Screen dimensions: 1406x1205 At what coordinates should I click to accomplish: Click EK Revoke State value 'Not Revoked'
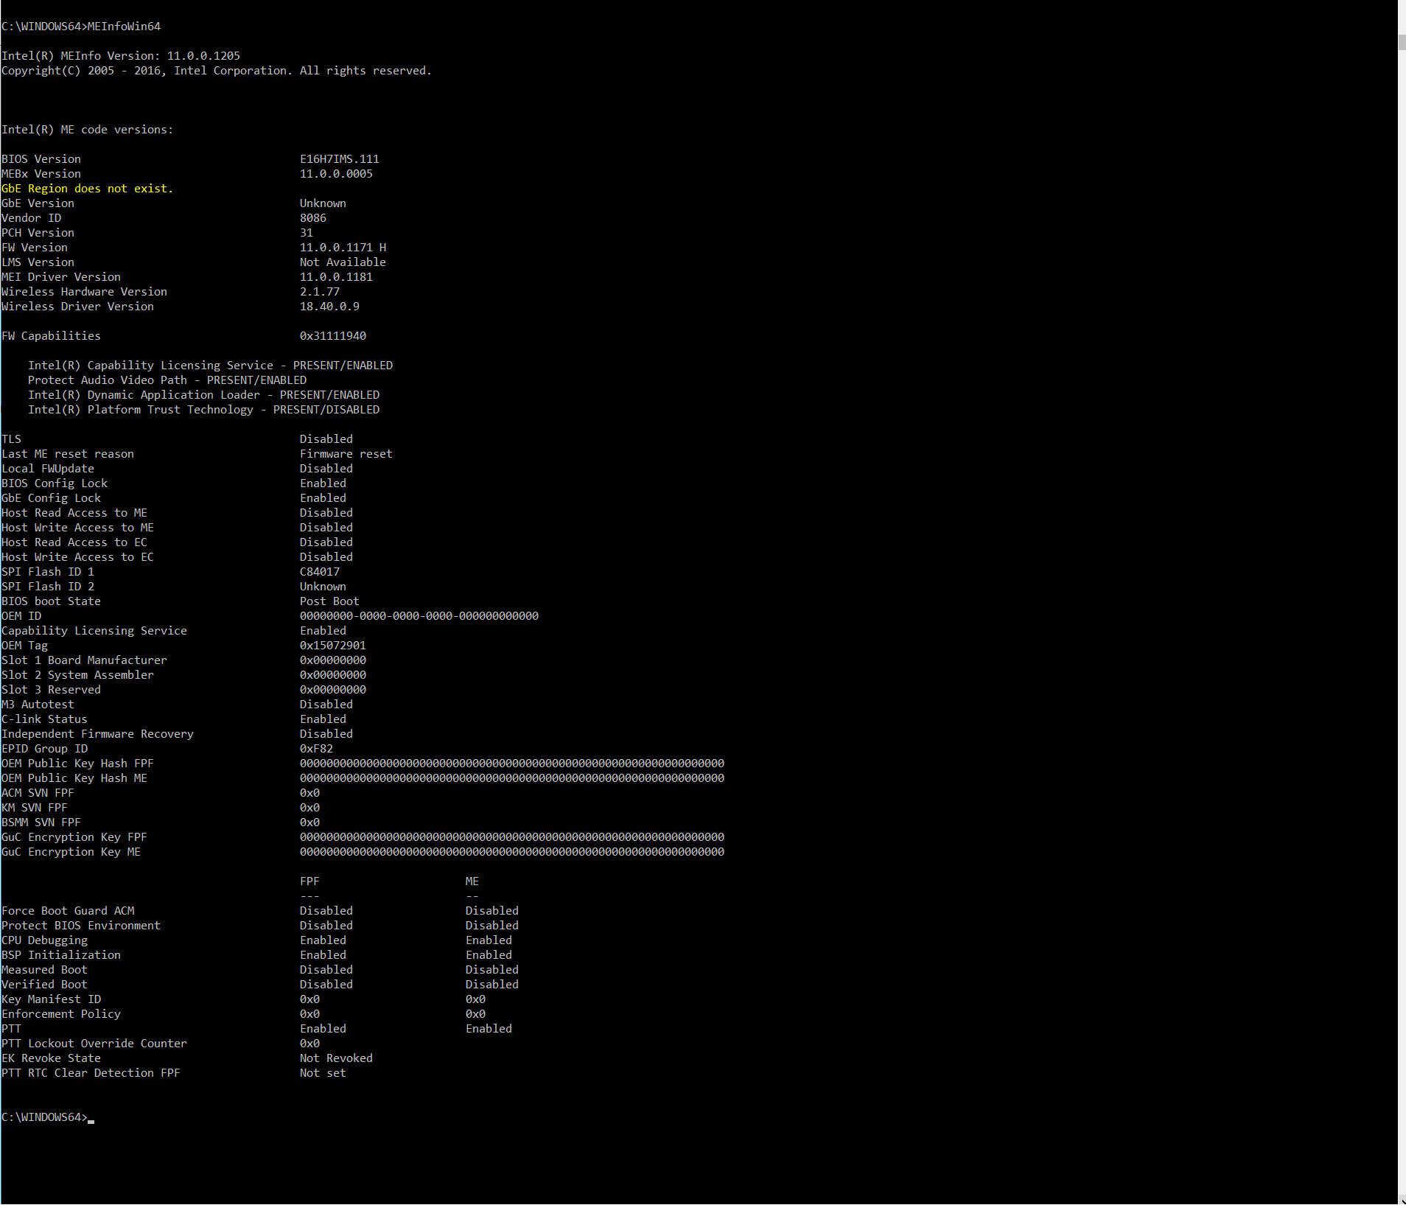[336, 1058]
